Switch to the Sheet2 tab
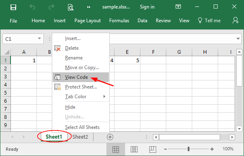This screenshot has width=244, height=156. pos(80,137)
